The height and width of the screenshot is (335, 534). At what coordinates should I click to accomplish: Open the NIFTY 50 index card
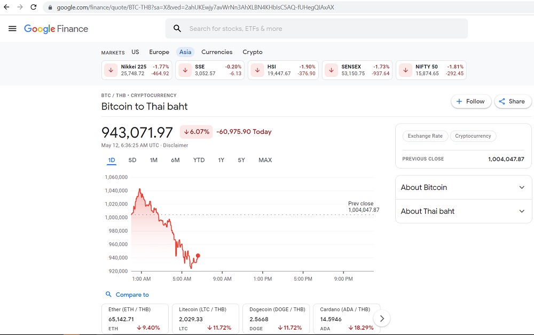[431, 70]
